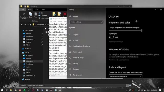
Task: Open File Explorer from the taskbar
Action: [11, 90]
